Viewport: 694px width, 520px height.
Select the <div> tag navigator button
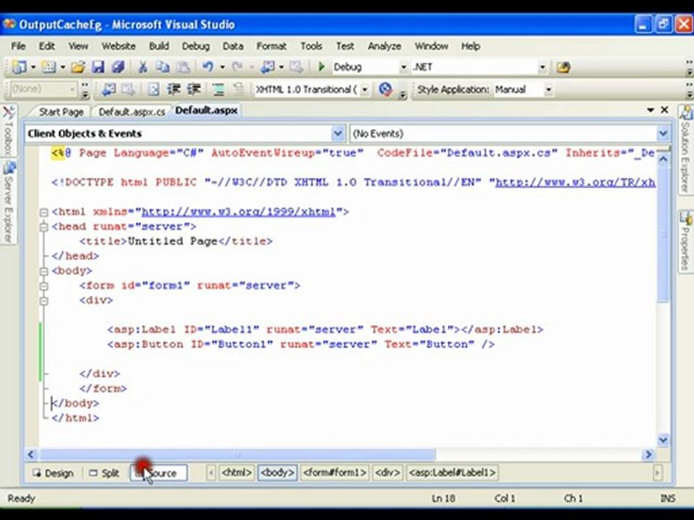pos(387,472)
